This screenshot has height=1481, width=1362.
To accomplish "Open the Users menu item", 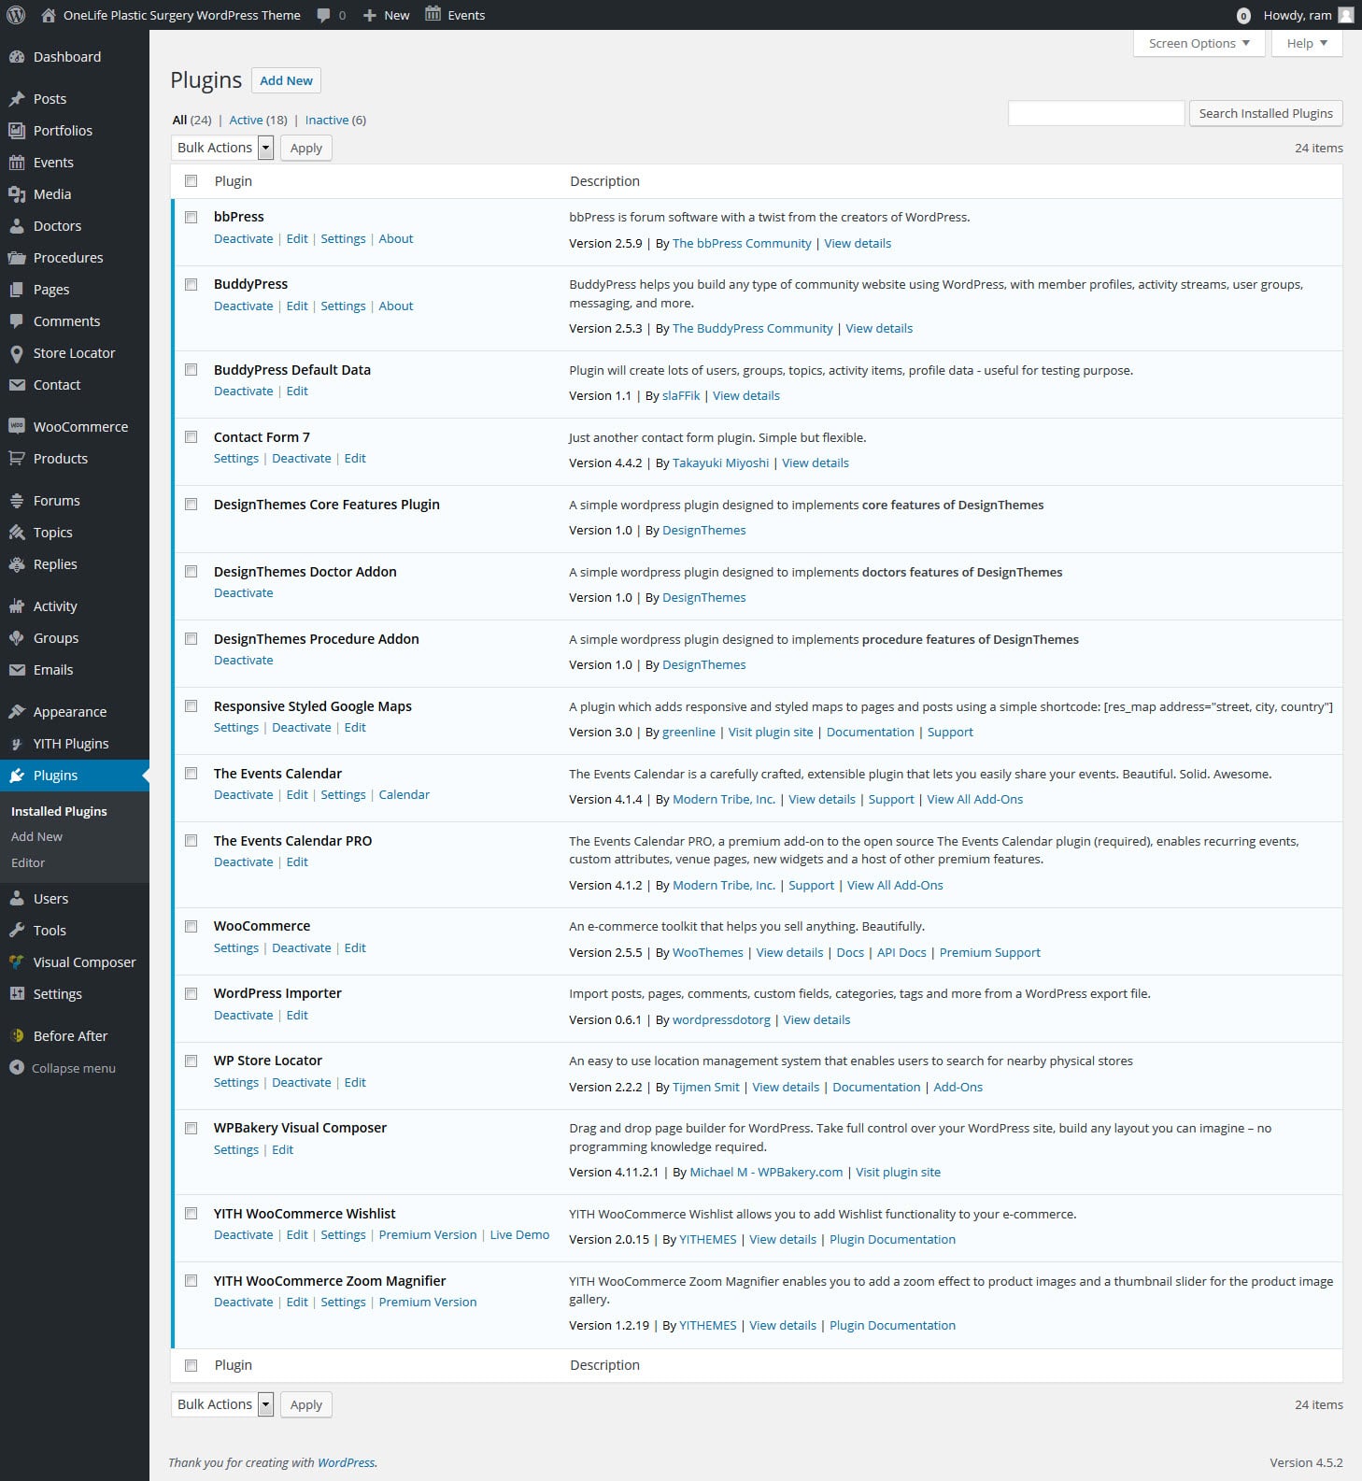I will click(x=75, y=899).
